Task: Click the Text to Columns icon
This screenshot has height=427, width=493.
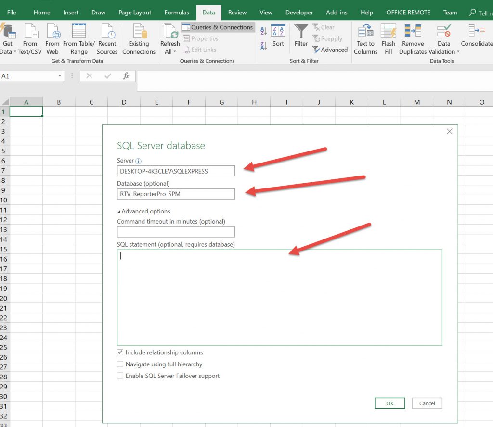Action: (365, 32)
